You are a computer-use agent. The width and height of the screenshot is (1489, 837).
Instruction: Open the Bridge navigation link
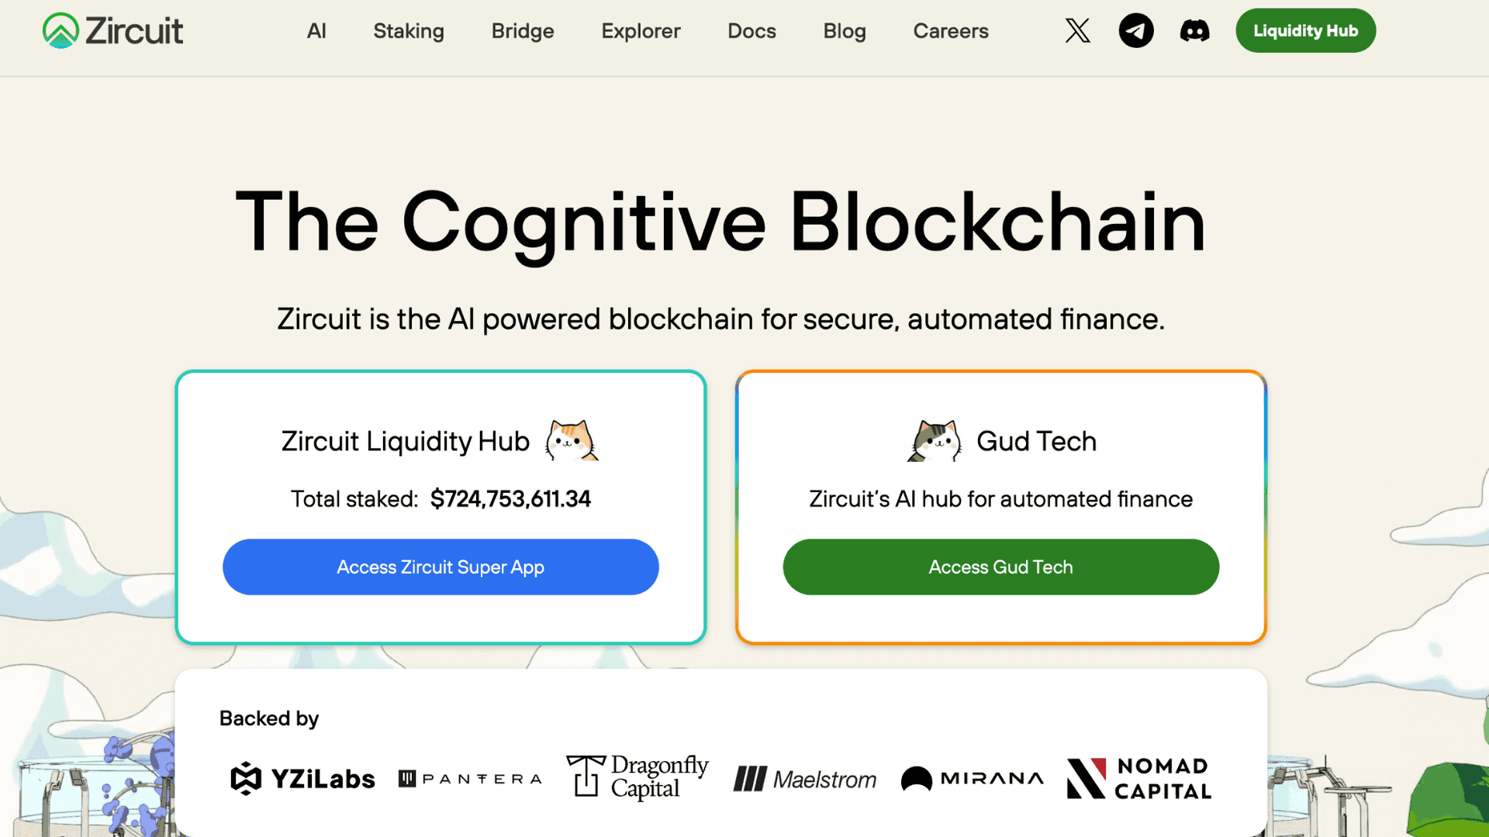(x=523, y=31)
